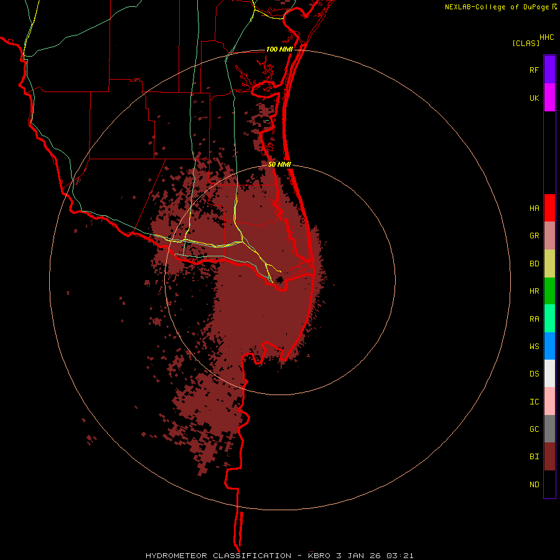The width and height of the screenshot is (560, 560).
Task: Click the 'WS' legend label
Action: click(534, 347)
